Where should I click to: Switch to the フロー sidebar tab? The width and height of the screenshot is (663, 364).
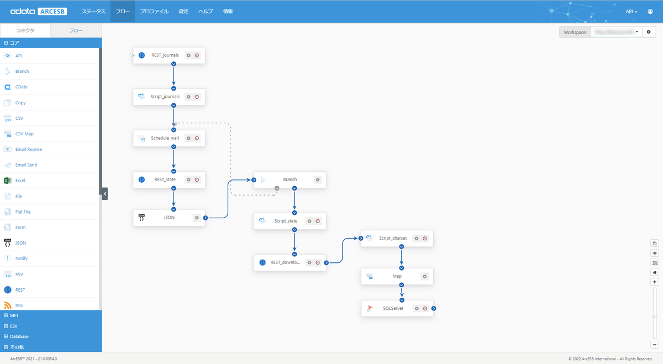[76, 31]
